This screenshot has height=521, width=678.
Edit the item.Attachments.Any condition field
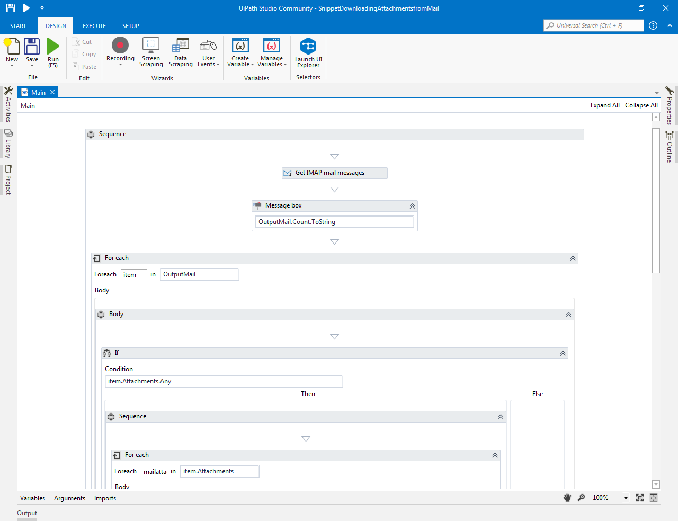click(x=224, y=381)
